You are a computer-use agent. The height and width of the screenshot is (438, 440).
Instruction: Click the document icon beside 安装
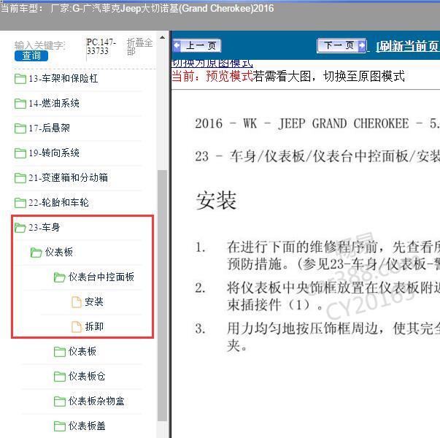click(77, 302)
